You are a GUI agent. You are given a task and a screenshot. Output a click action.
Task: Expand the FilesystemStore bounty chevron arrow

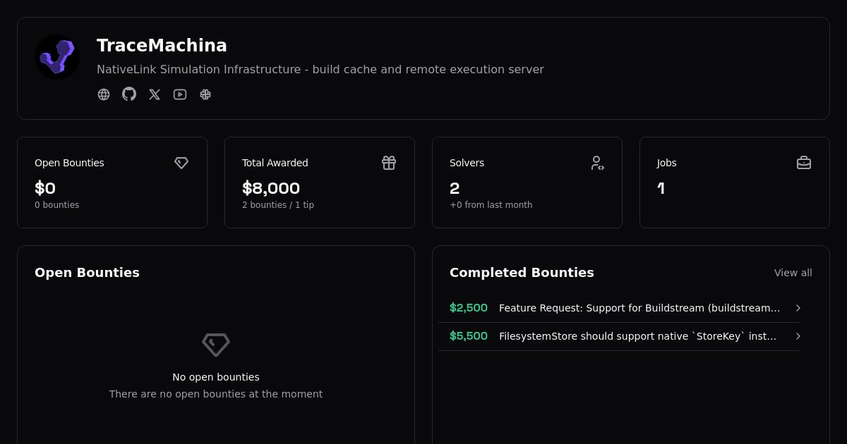point(798,336)
